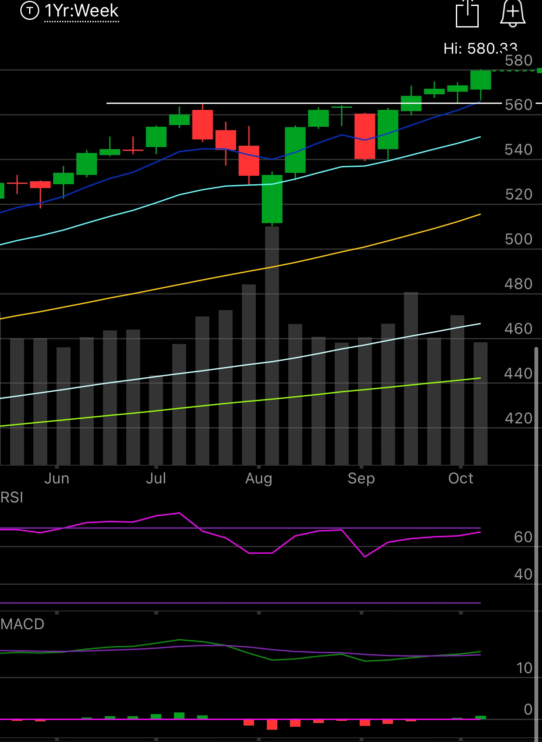Tap the Jun date axis label

pos(57,478)
